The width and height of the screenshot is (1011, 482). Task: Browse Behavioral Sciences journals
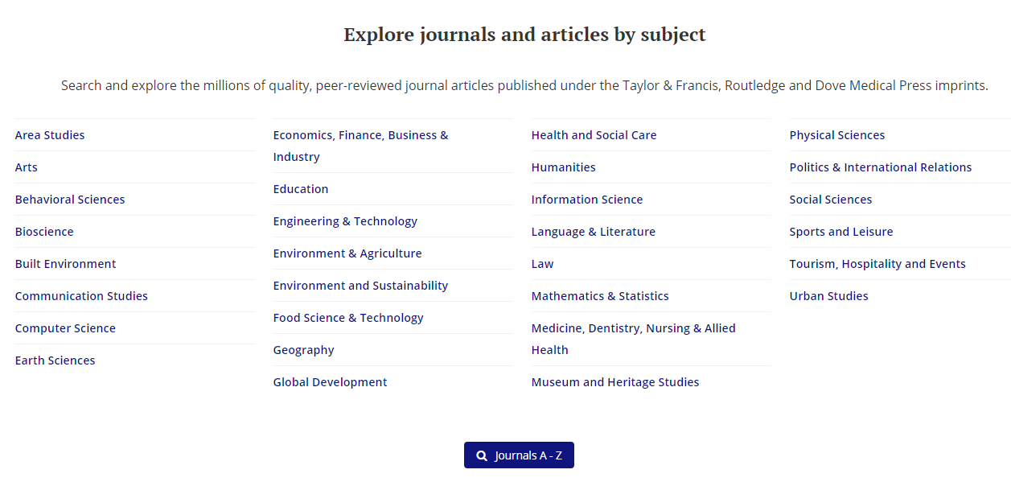click(x=70, y=200)
